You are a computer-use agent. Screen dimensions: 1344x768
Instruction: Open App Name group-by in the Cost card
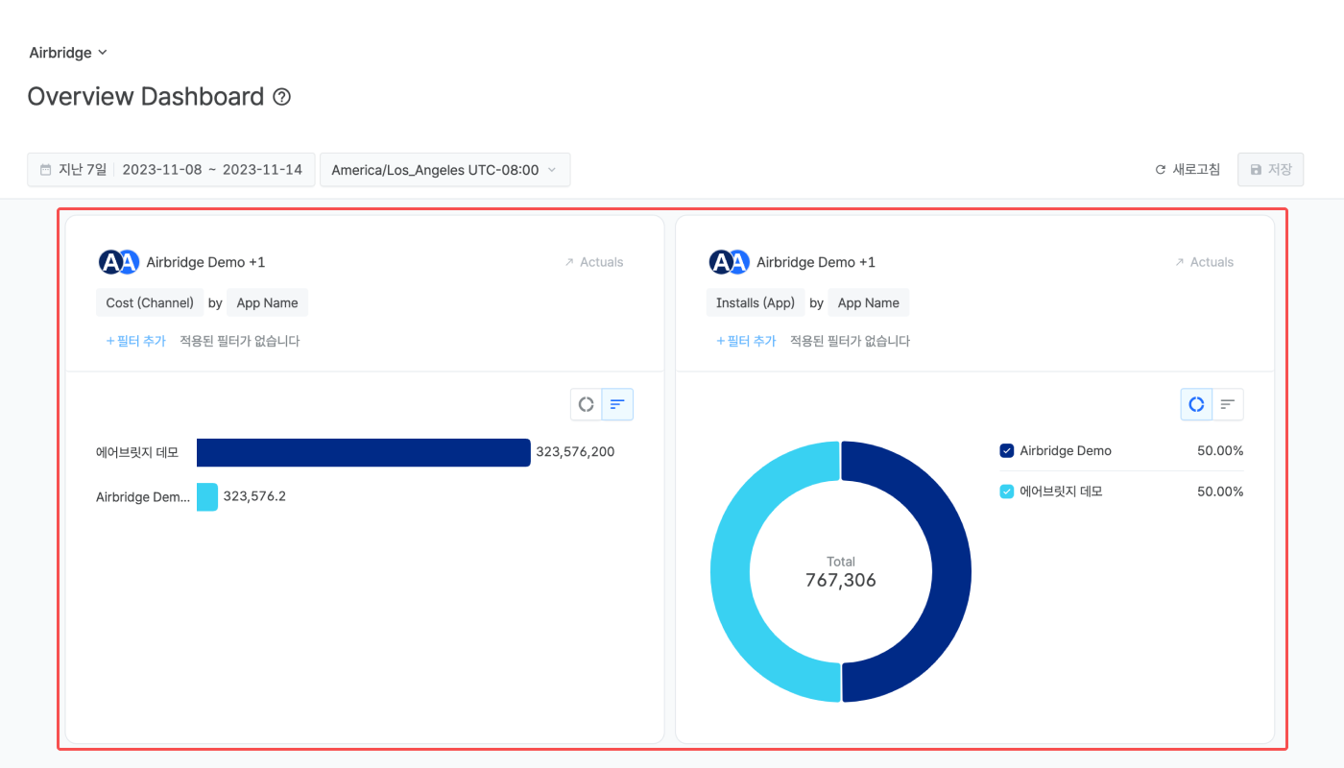pyautogui.click(x=267, y=302)
